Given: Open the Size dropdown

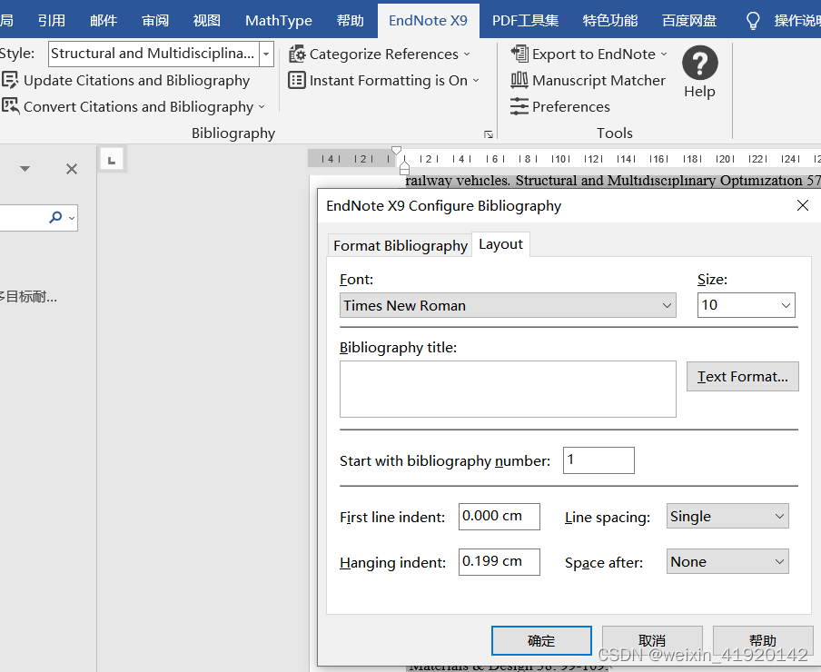Looking at the screenshot, I should [x=747, y=305].
